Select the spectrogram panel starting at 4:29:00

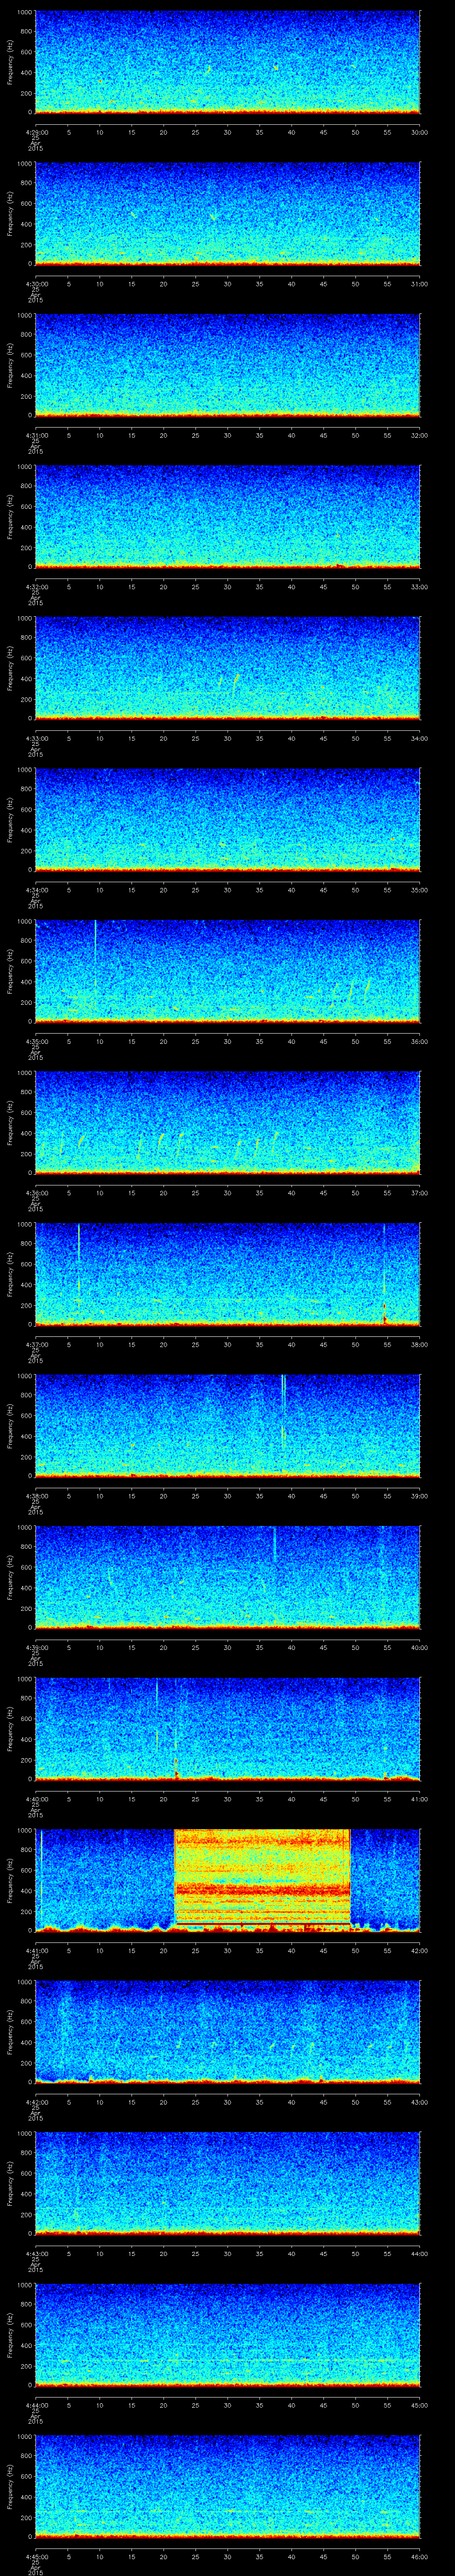pyautogui.click(x=227, y=62)
